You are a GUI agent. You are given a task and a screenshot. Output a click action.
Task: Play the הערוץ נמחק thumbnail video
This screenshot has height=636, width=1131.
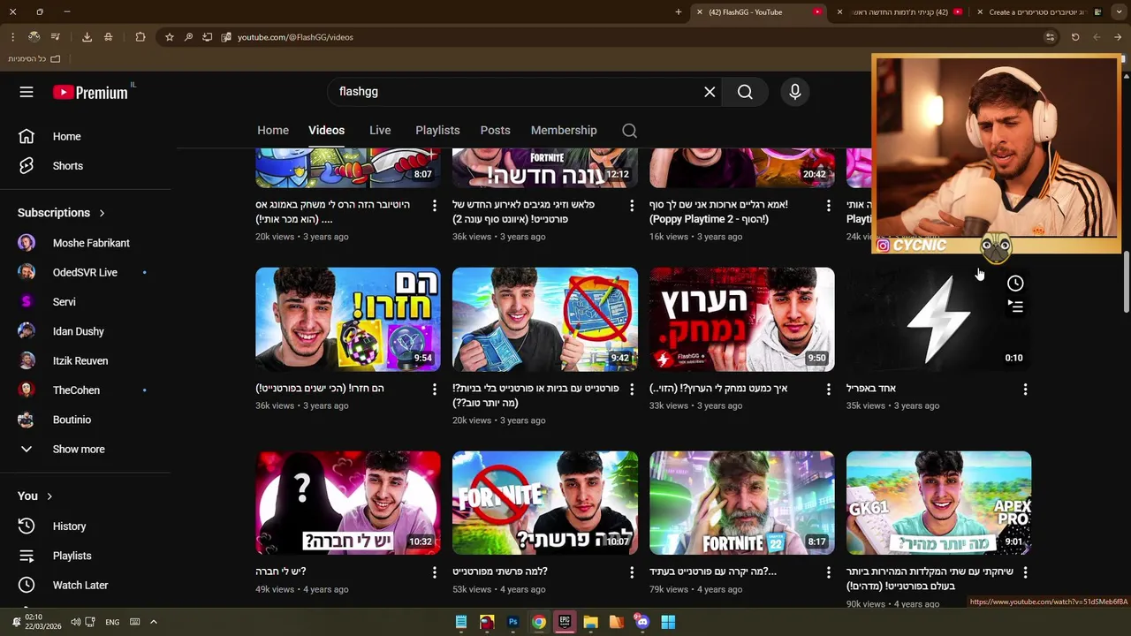click(x=742, y=319)
